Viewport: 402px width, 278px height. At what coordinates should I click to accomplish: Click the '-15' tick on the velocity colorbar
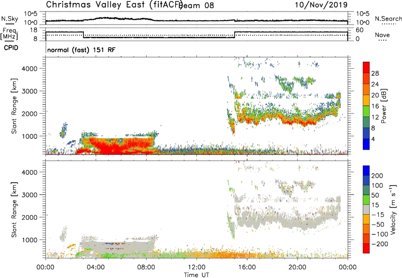click(x=378, y=214)
